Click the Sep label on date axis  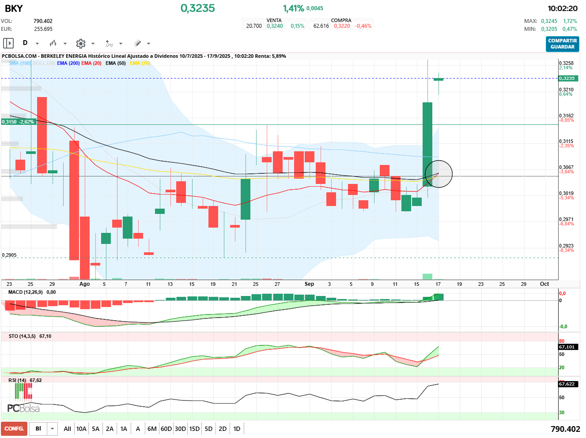(309, 284)
